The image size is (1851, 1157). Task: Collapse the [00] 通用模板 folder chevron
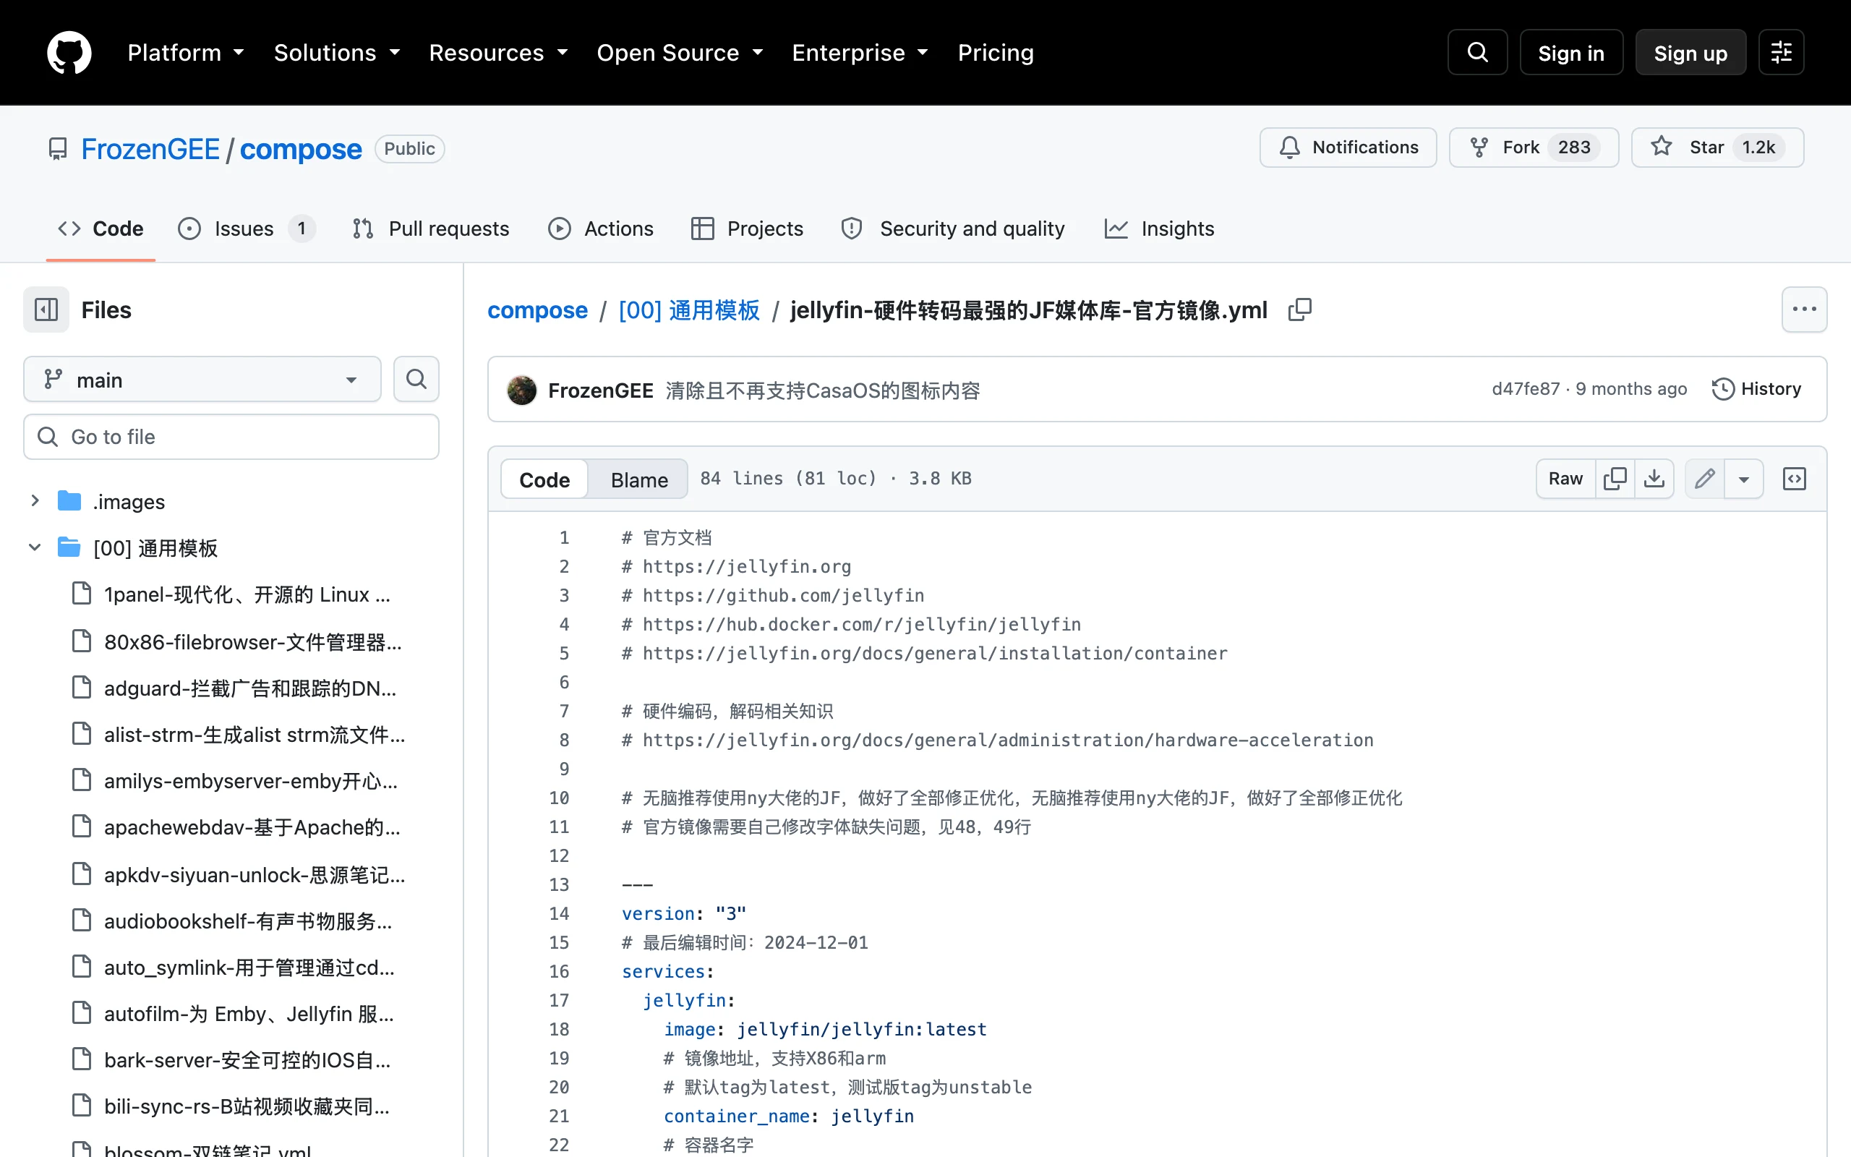tap(35, 548)
